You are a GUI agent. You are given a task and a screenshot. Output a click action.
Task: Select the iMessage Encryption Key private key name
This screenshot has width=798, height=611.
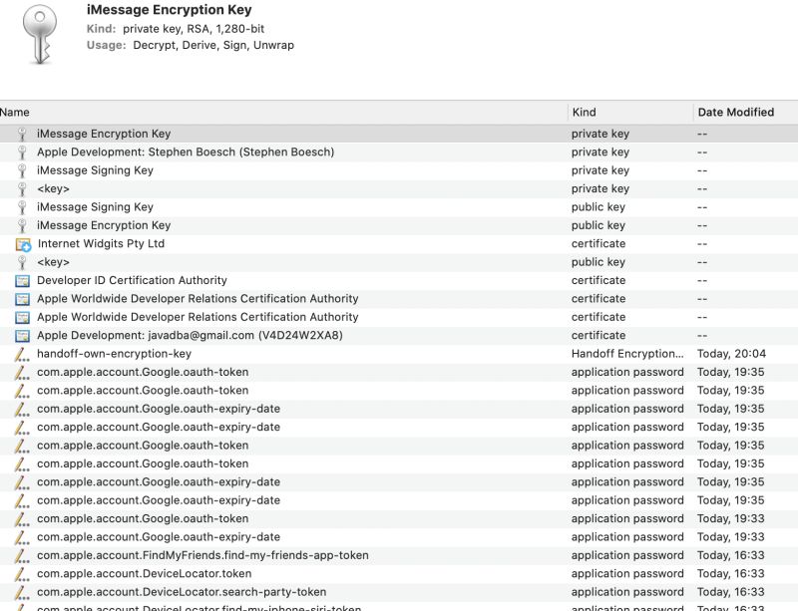[104, 134]
